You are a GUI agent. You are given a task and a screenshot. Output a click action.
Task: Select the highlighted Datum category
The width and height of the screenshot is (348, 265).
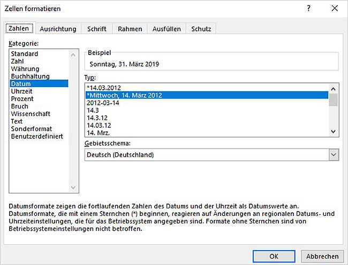tap(39, 84)
